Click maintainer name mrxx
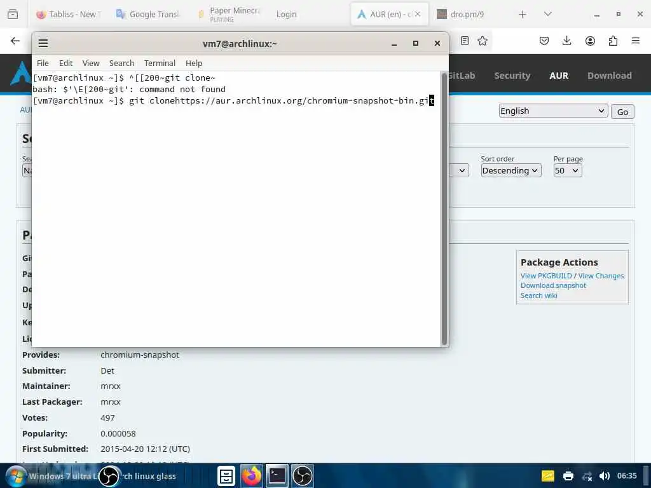 pyautogui.click(x=111, y=386)
